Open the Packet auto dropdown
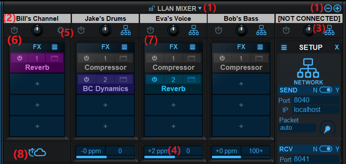346x164 pixels. (x=297, y=128)
